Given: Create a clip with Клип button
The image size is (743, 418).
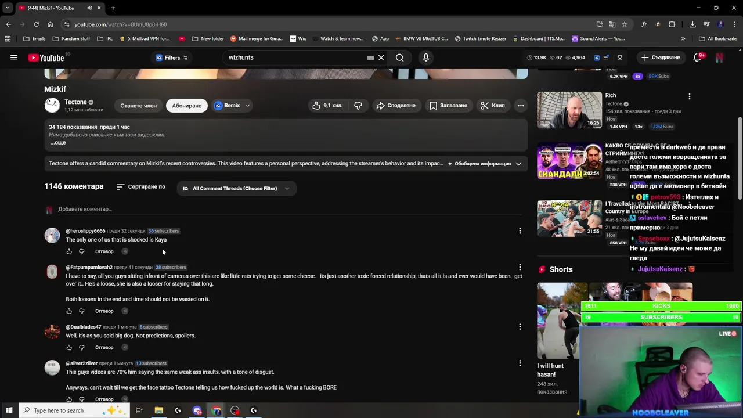Looking at the screenshot, I should 493,106.
